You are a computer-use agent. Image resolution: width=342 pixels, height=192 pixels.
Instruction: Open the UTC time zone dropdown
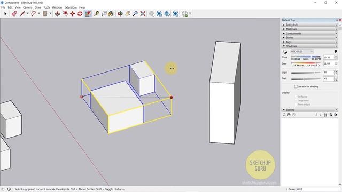point(302,52)
